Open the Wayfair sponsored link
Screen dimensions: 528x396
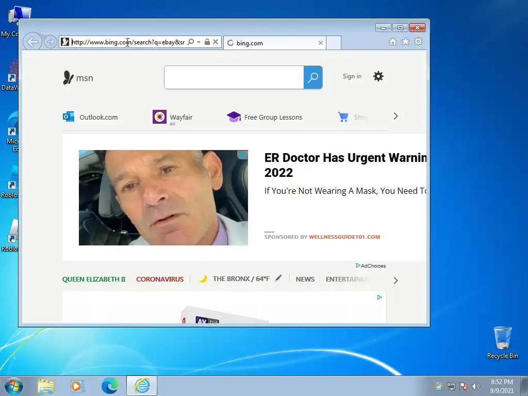point(181,117)
